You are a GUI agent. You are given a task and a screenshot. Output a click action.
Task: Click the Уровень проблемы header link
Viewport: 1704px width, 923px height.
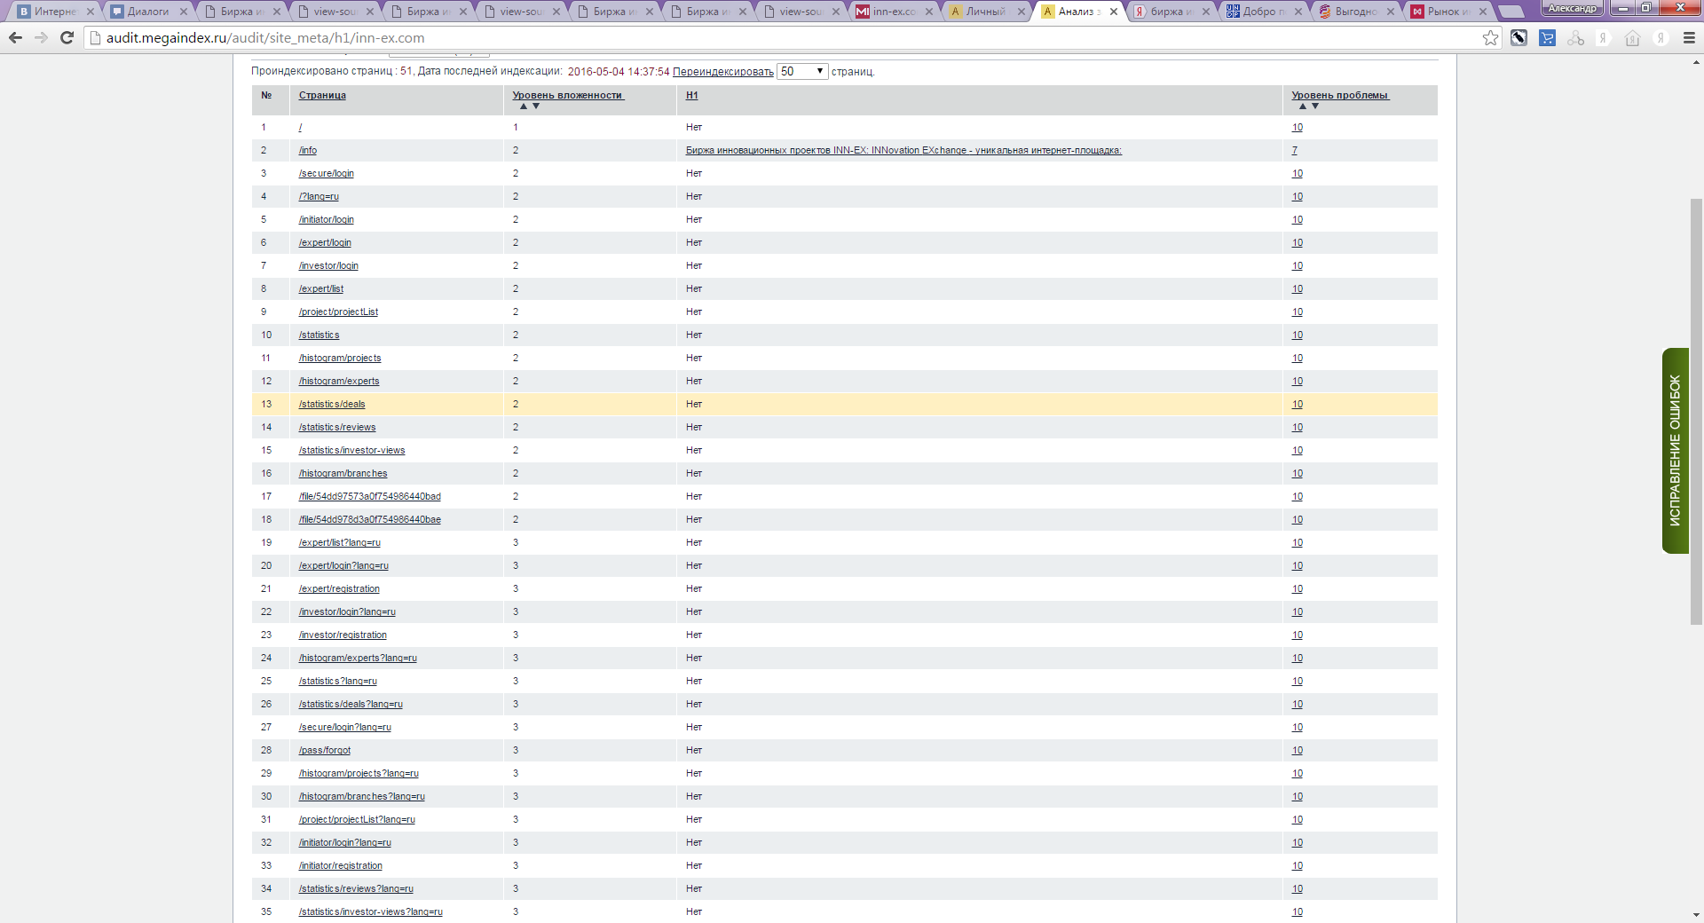pyautogui.click(x=1339, y=95)
